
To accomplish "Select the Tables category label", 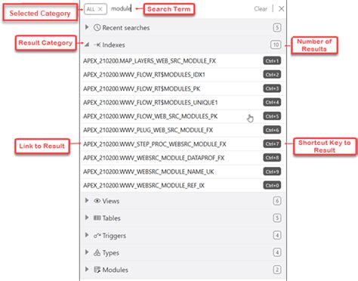I will 112,218.
